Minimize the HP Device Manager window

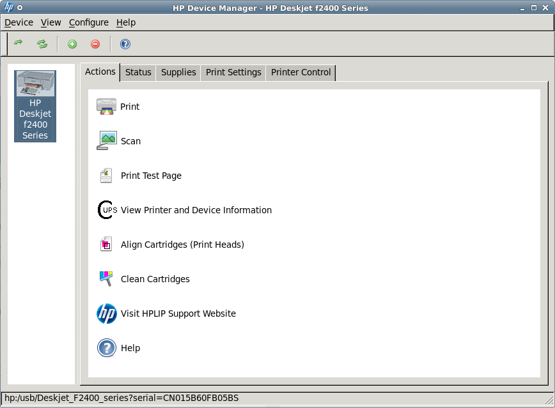click(522, 8)
